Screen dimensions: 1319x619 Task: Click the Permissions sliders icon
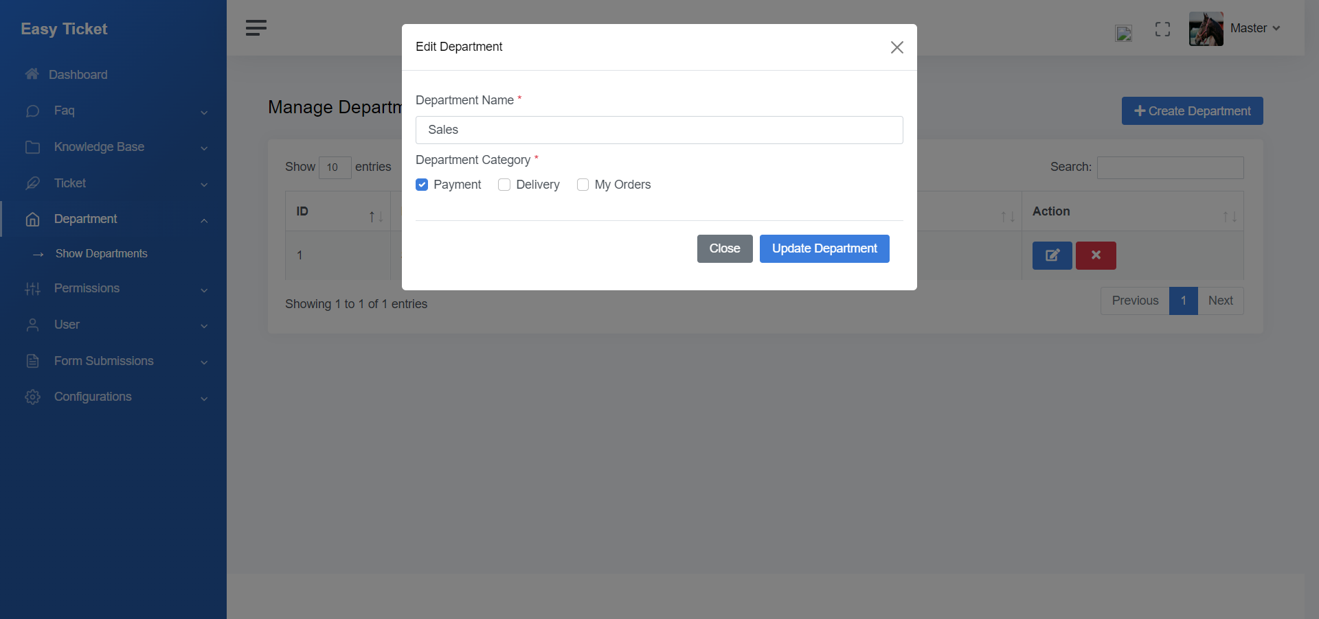click(x=32, y=289)
